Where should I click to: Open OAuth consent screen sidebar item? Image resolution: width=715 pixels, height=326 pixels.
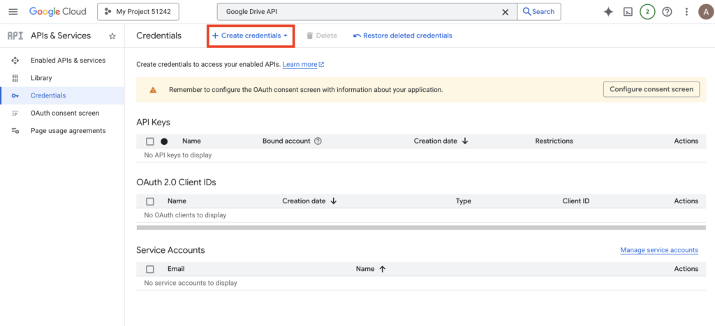pos(65,113)
